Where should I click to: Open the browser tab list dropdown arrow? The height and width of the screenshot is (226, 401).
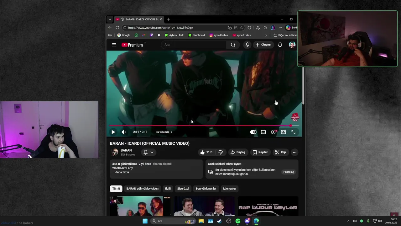[x=110, y=19]
